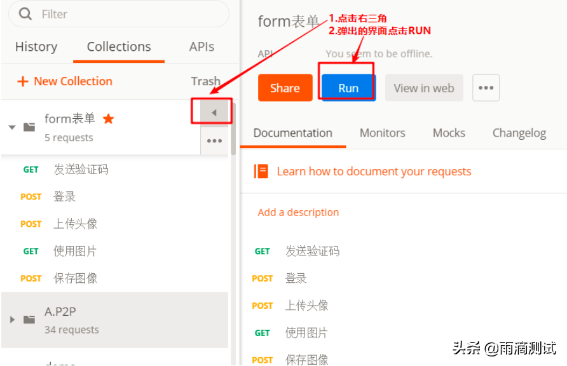Open Learn how to document your requests

pos(374,171)
